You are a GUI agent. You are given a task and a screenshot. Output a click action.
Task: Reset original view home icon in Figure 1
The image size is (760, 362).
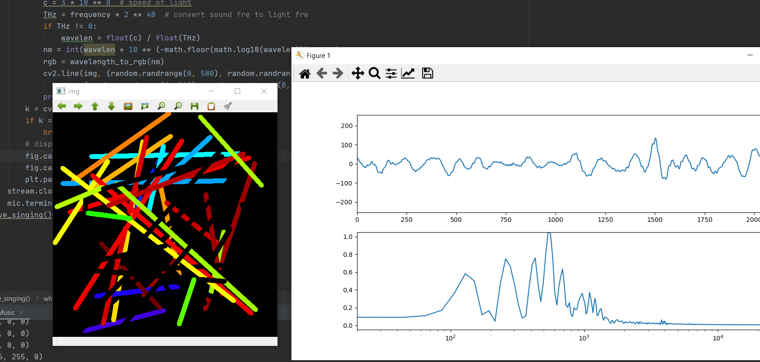305,73
